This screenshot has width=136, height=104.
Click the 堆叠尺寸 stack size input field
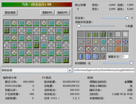[x=126, y=57]
